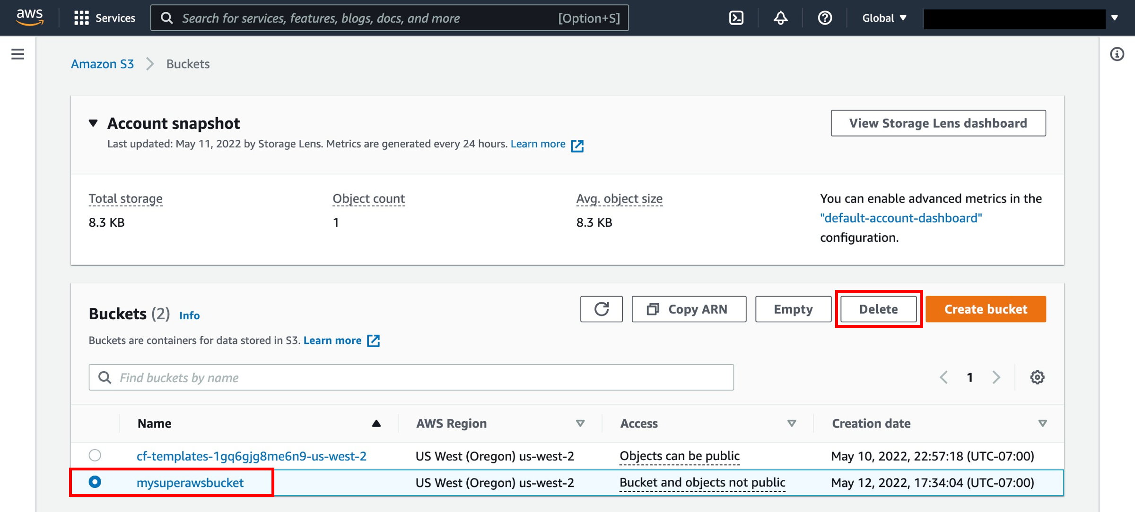Viewport: 1135px width, 512px height.
Task: Click the View Storage Lens dashboard button
Action: pos(938,123)
